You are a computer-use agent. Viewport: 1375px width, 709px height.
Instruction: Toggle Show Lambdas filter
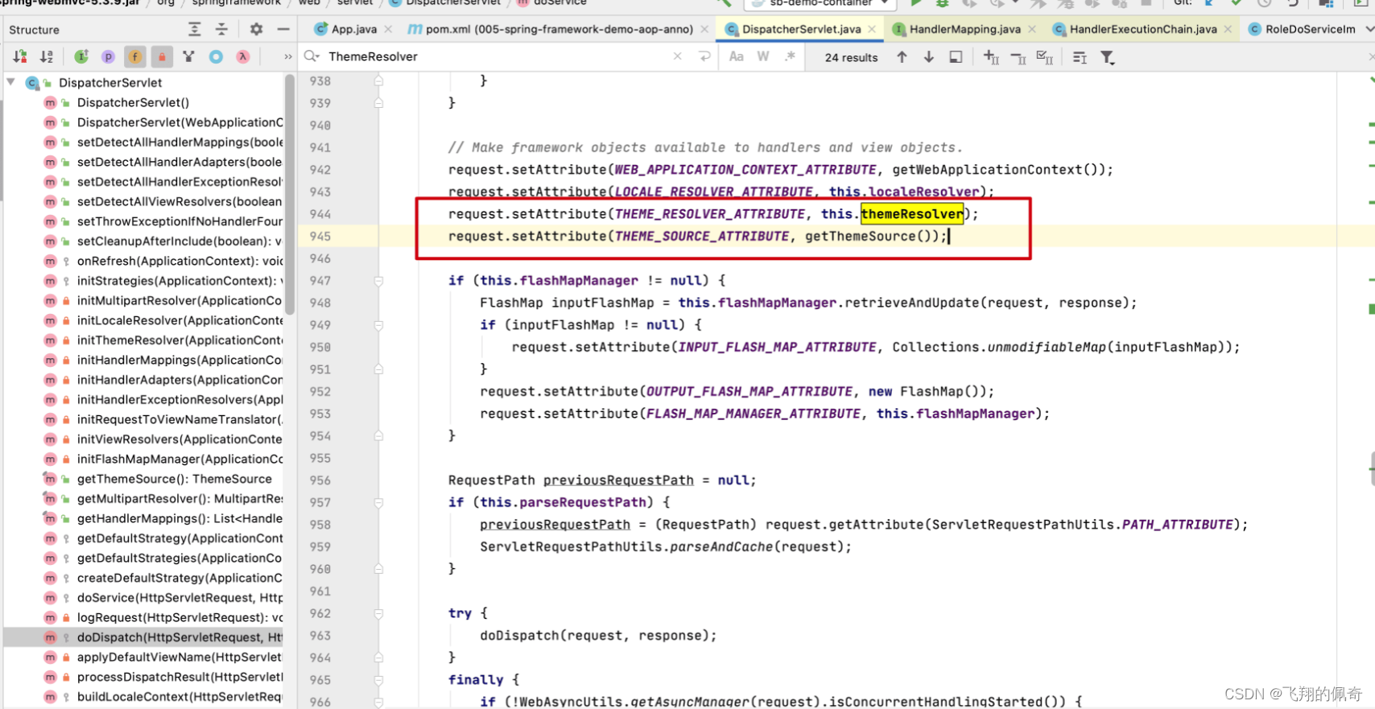click(242, 56)
